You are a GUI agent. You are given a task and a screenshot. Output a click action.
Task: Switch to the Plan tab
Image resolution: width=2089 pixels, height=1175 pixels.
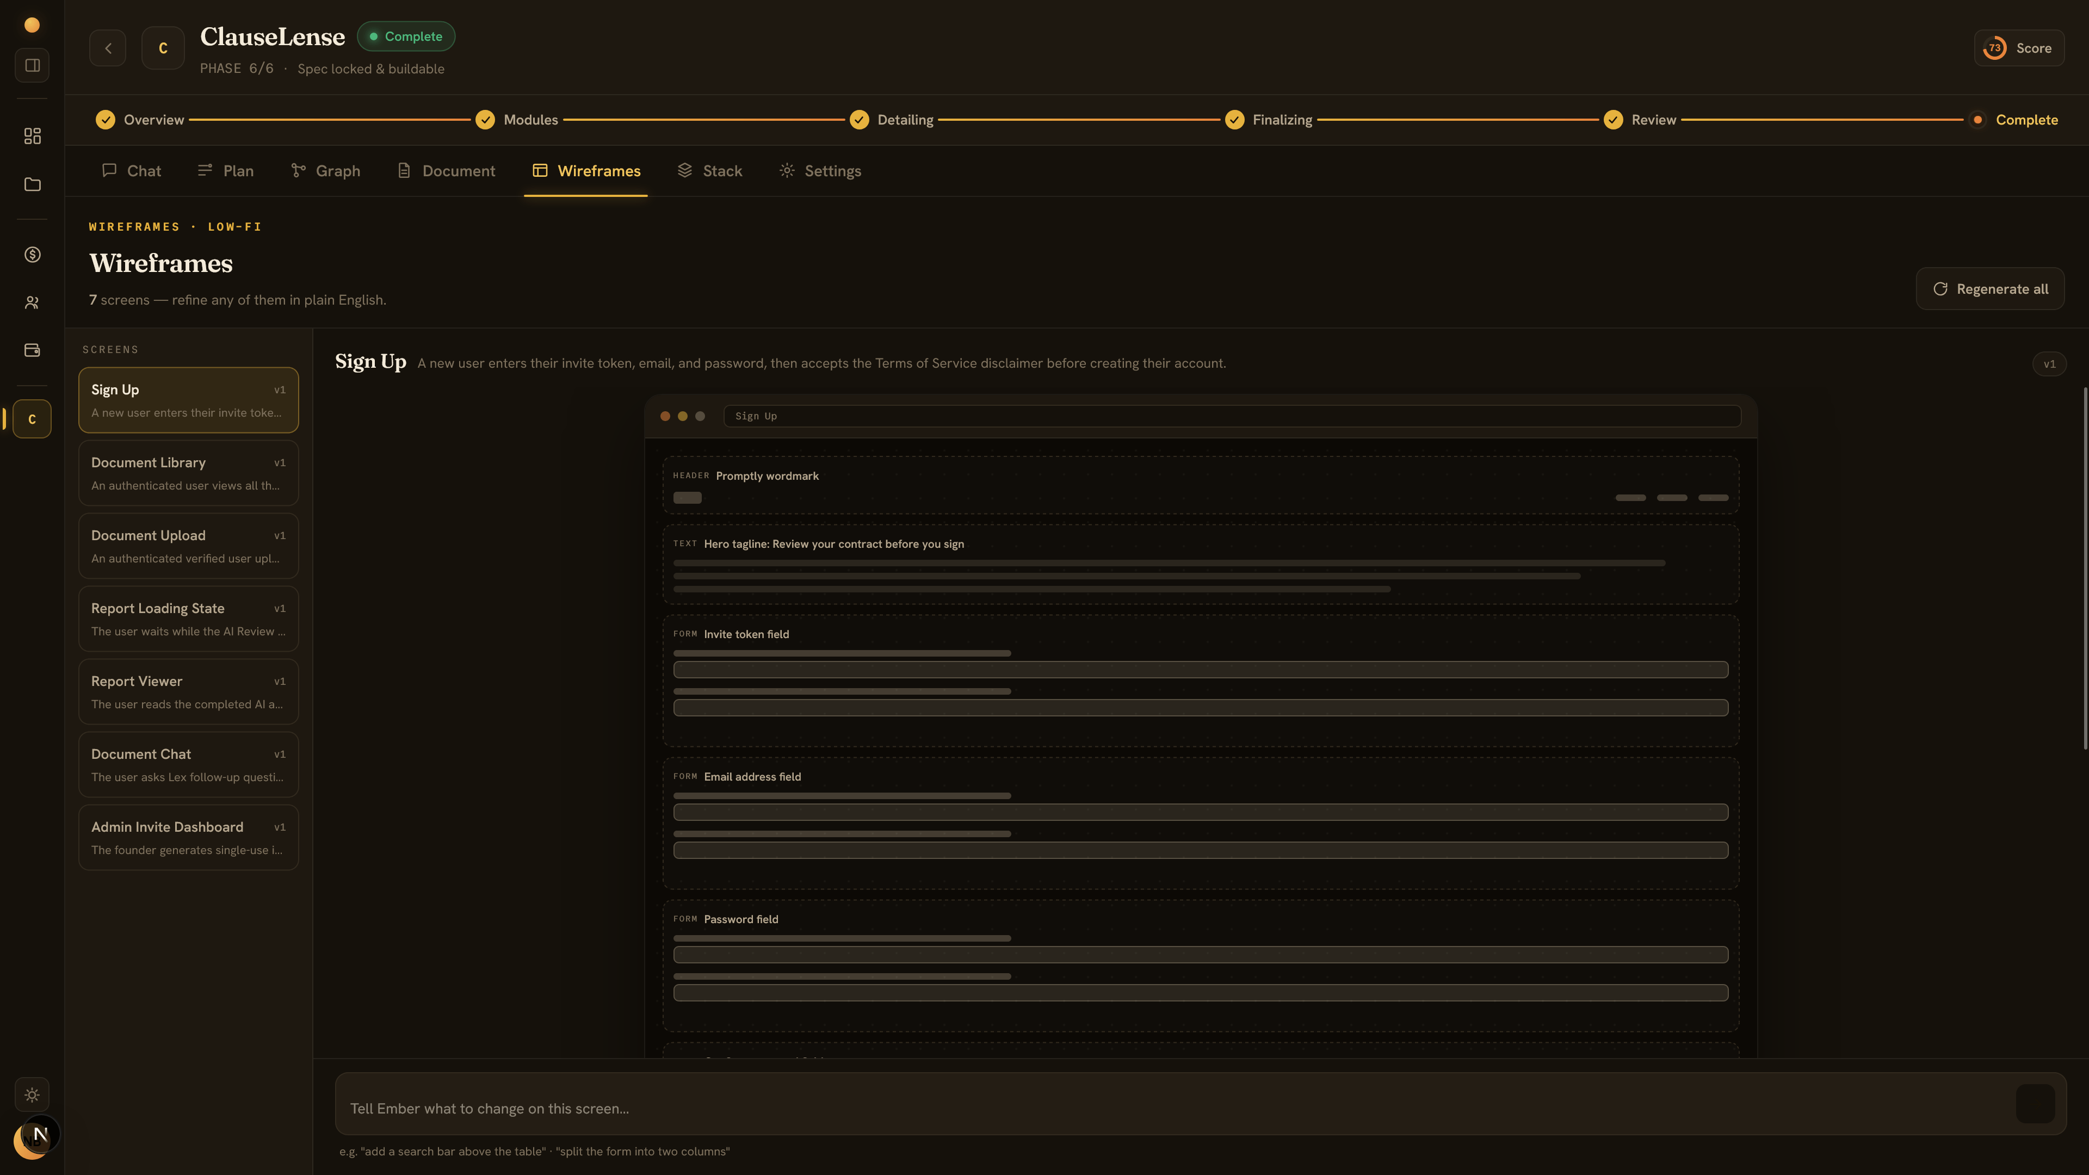pyautogui.click(x=225, y=171)
